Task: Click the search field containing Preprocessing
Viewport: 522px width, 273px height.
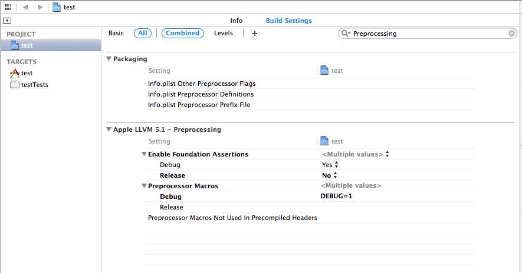Action: click(428, 33)
